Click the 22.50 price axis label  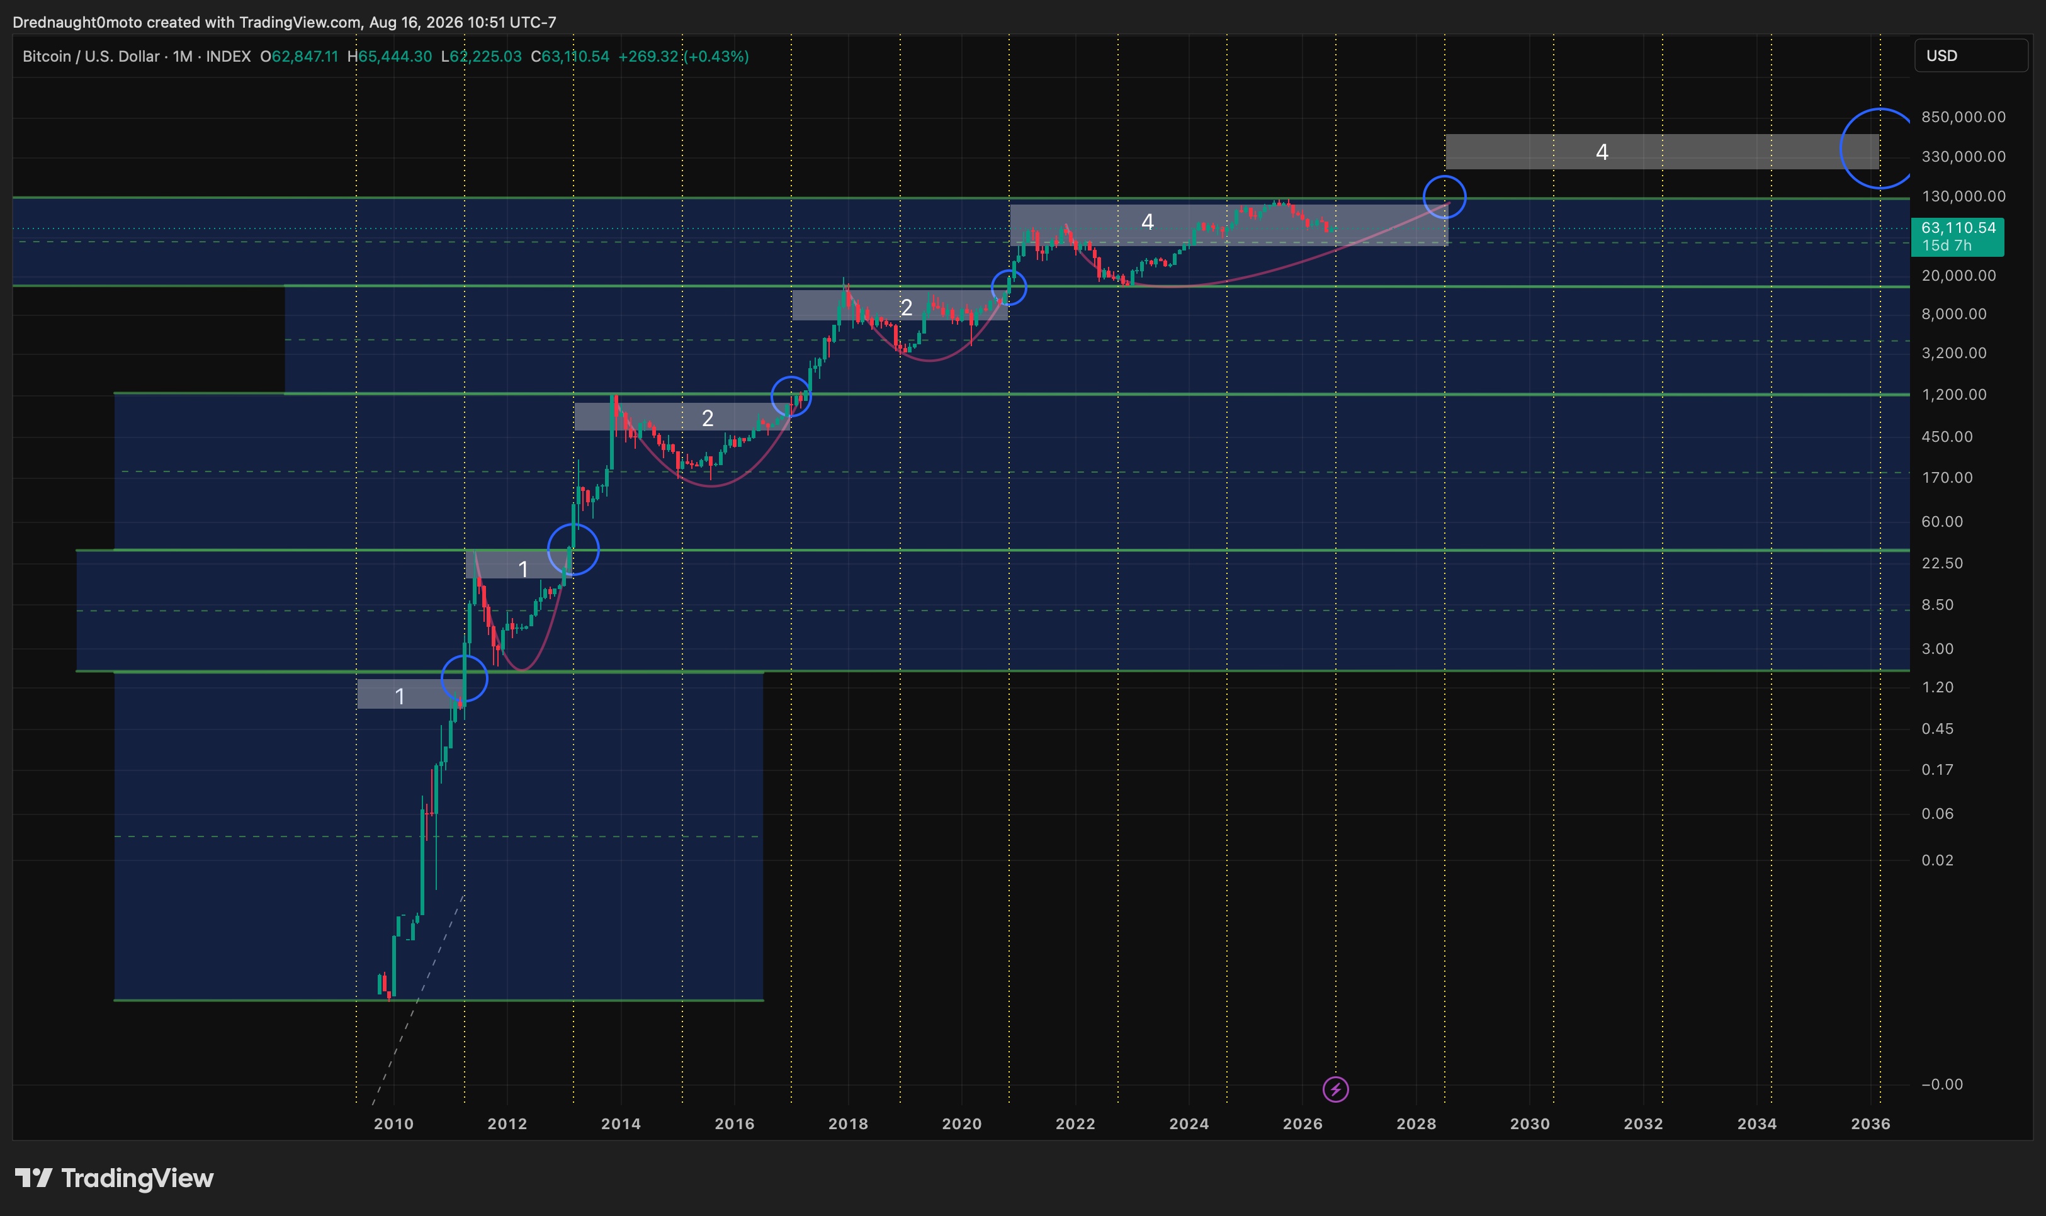coord(1942,563)
